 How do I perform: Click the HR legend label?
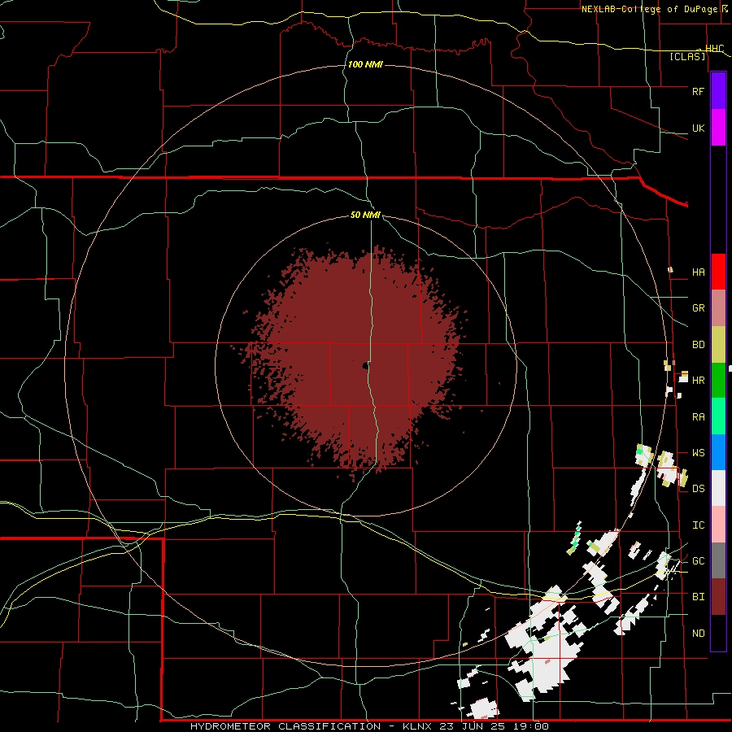[x=698, y=381]
